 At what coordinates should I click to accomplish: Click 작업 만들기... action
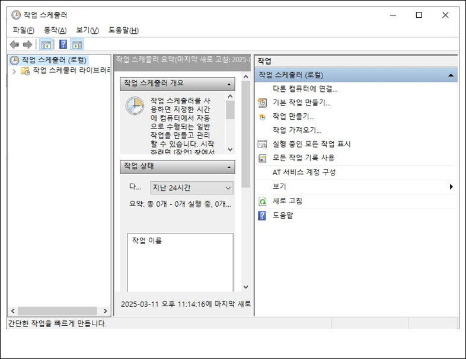pos(293,116)
